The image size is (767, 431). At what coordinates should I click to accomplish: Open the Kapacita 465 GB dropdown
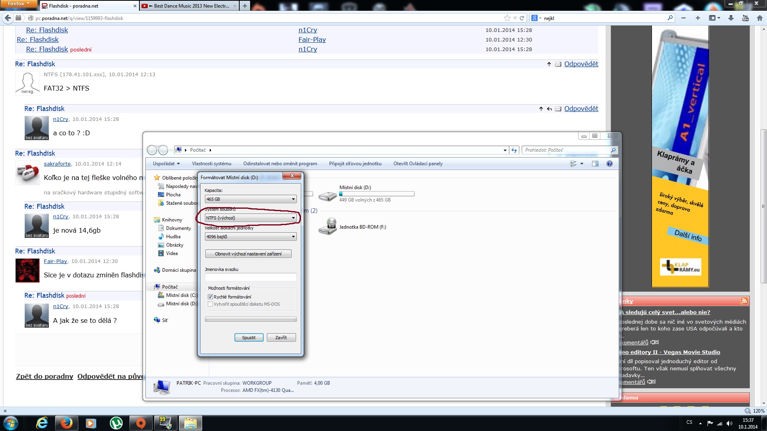(x=250, y=199)
